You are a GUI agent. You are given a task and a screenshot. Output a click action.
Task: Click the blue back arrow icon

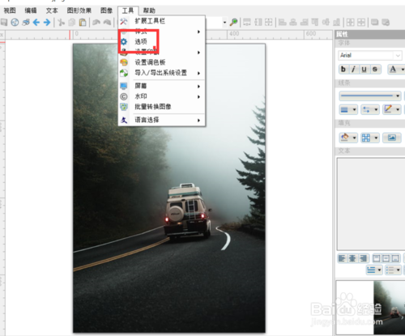tap(36, 22)
